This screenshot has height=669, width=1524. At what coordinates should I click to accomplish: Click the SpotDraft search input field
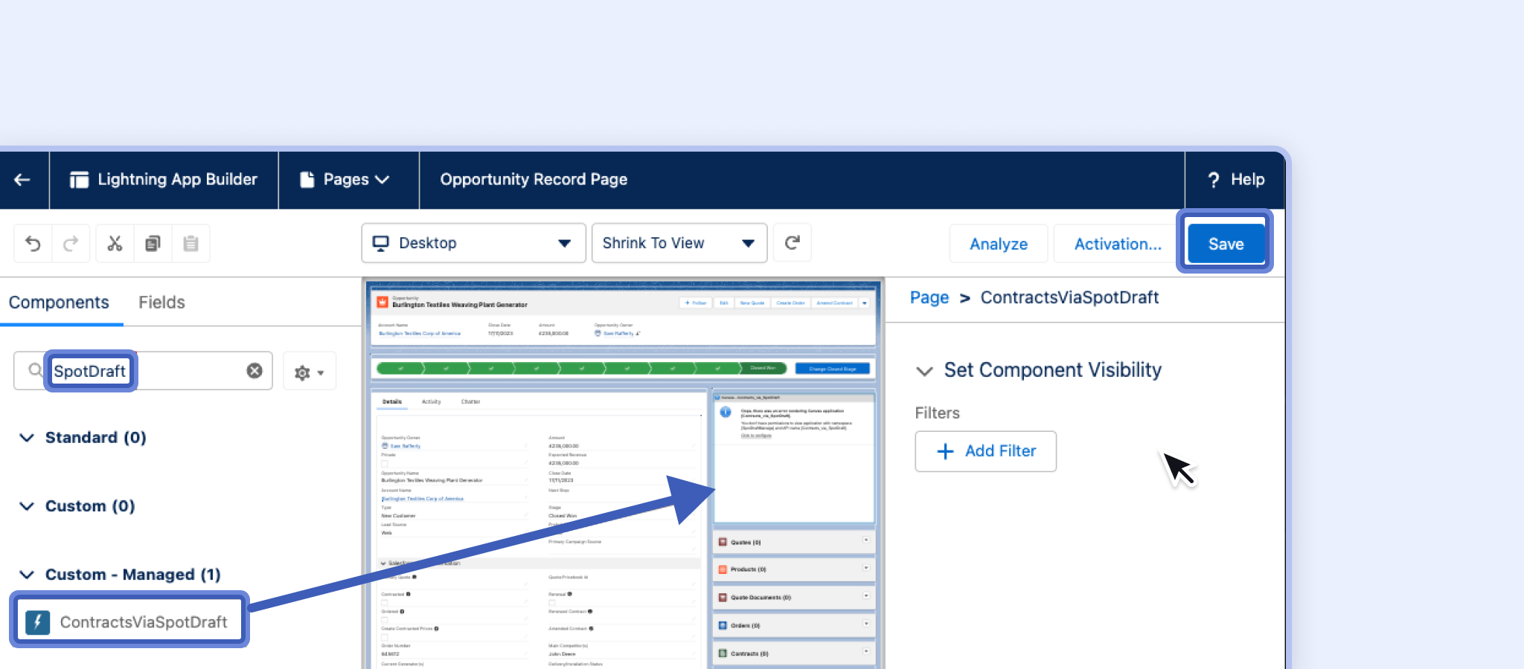pos(143,371)
